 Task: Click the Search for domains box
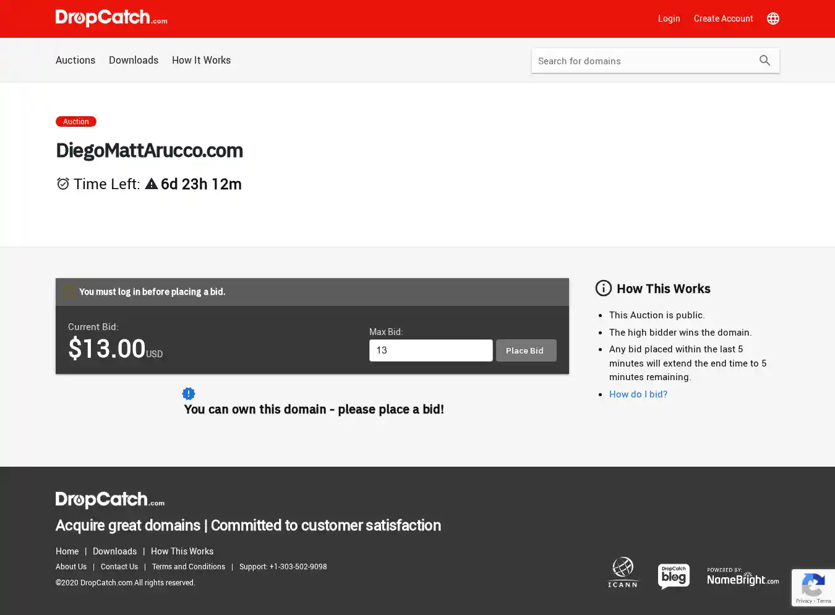[x=642, y=61]
